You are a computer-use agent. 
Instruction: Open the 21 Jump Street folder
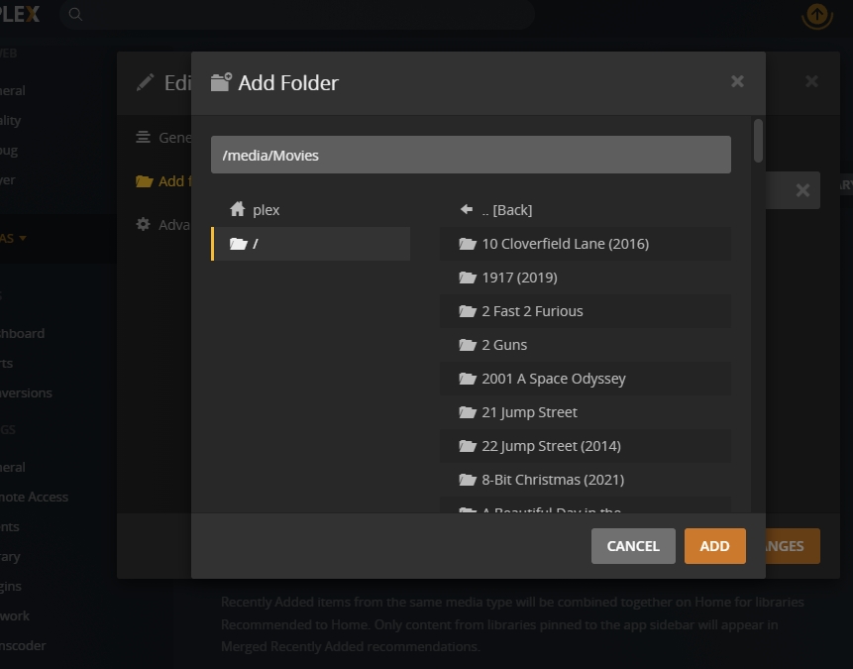click(x=585, y=412)
